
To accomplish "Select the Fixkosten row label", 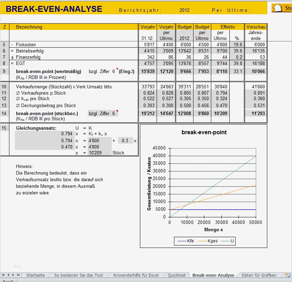I will [x=26, y=45].
